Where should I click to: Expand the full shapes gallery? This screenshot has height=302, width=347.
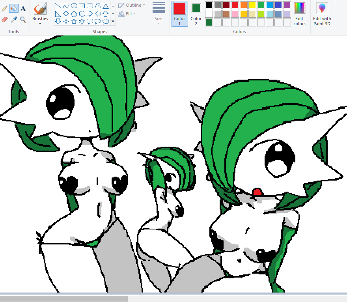coord(113,21)
